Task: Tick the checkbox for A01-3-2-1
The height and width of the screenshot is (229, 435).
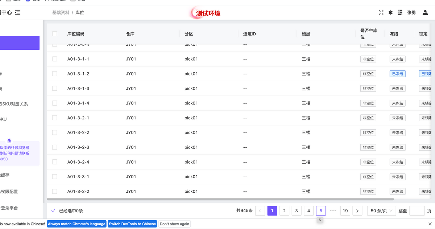Action: coord(55,118)
